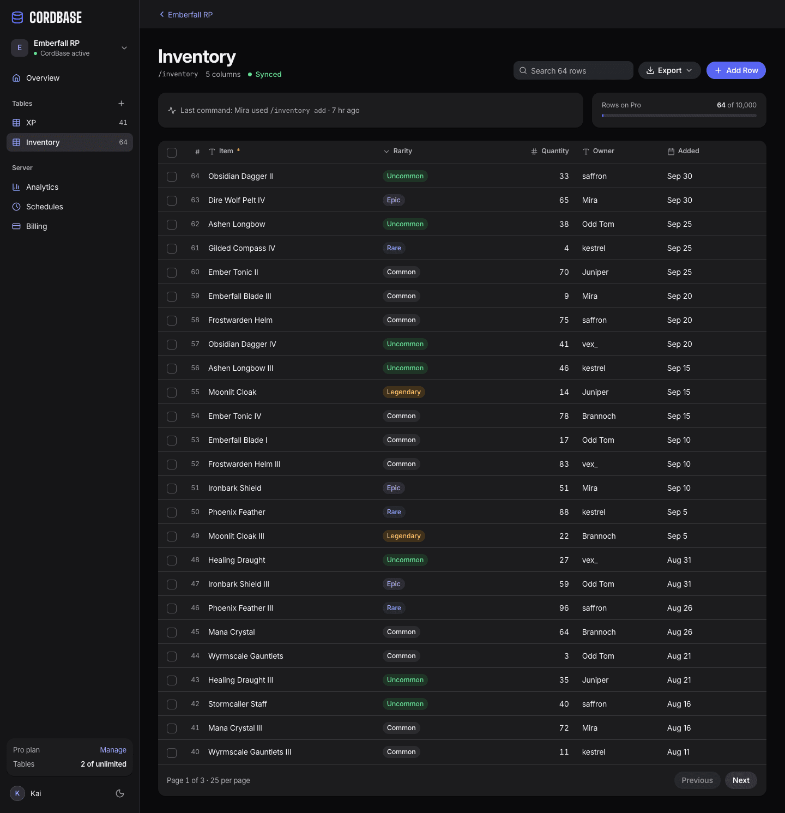Open the Rare rarity tag on Gilded Compass IV
The width and height of the screenshot is (785, 813).
click(394, 248)
